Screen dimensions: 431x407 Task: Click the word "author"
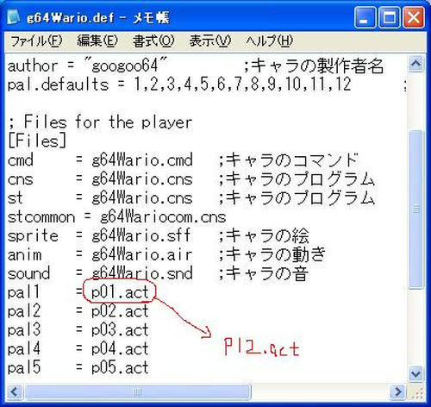pos(33,66)
